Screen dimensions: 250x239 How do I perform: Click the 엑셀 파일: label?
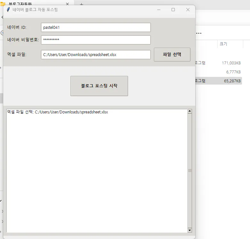17,54
